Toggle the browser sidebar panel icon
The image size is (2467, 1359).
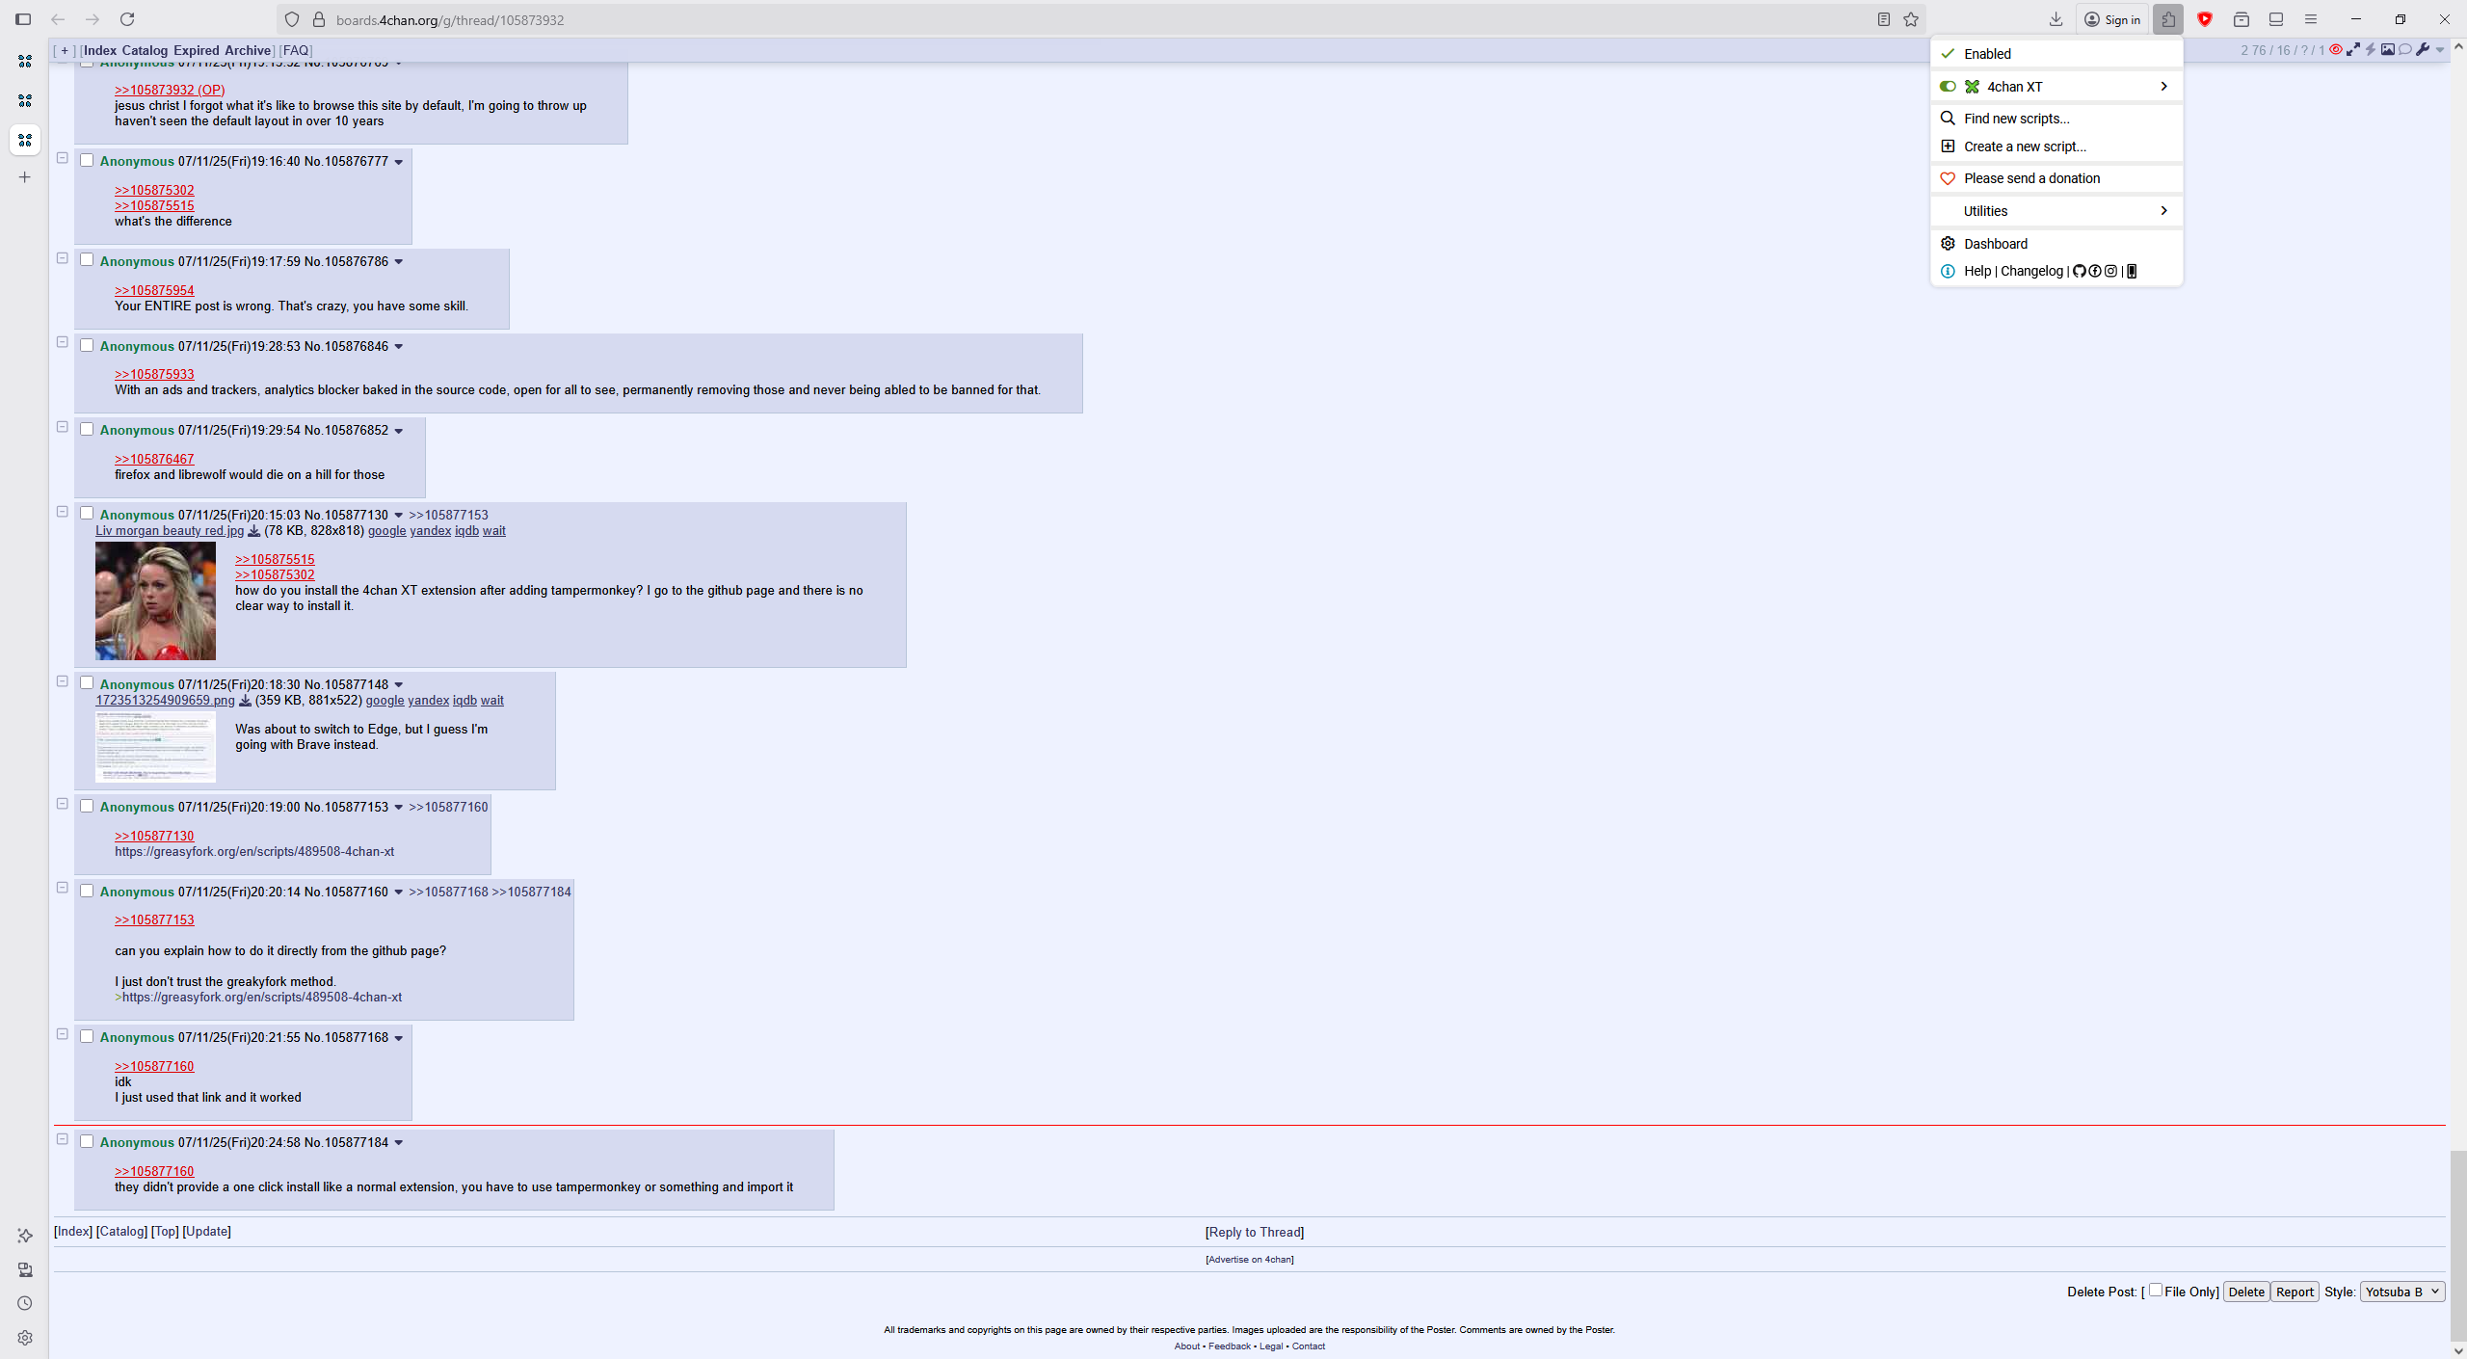click(x=23, y=19)
